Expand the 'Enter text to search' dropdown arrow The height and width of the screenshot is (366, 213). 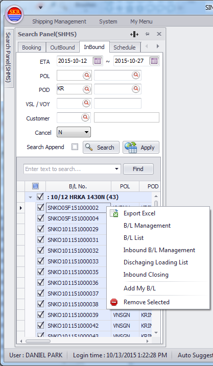117,169
